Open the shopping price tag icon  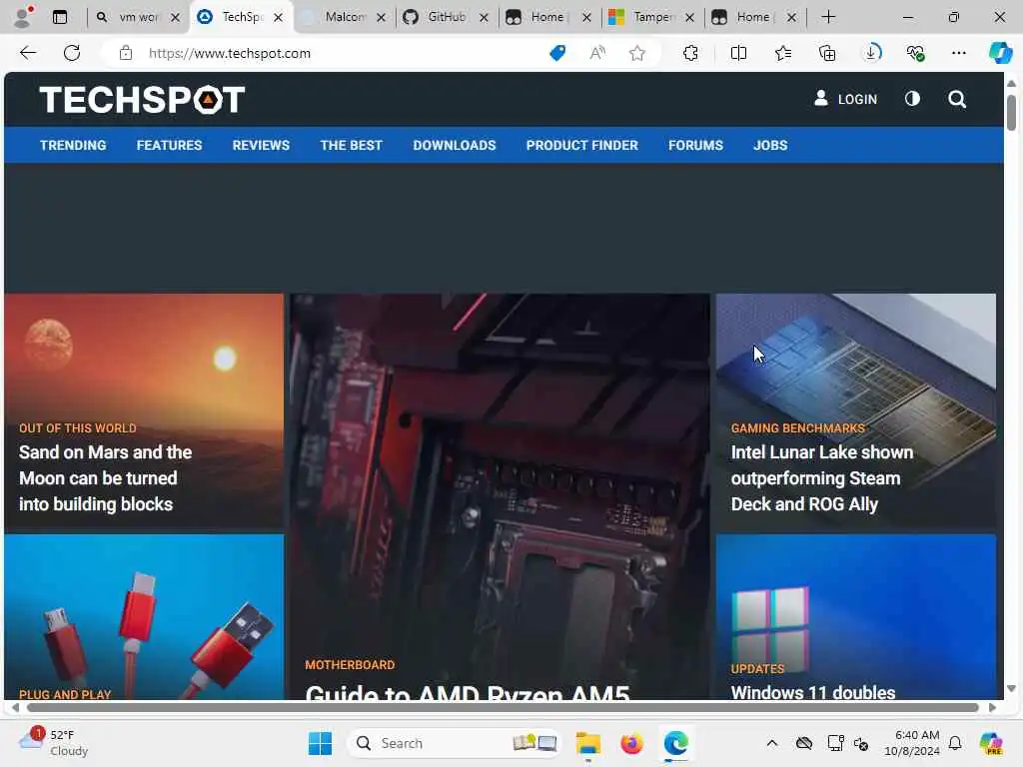557,53
